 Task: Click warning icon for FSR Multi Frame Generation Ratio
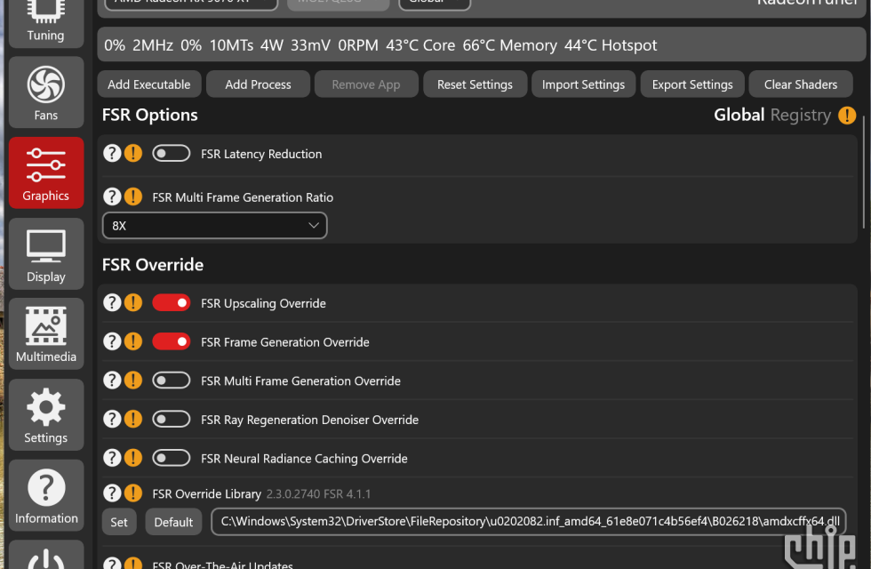point(133,196)
